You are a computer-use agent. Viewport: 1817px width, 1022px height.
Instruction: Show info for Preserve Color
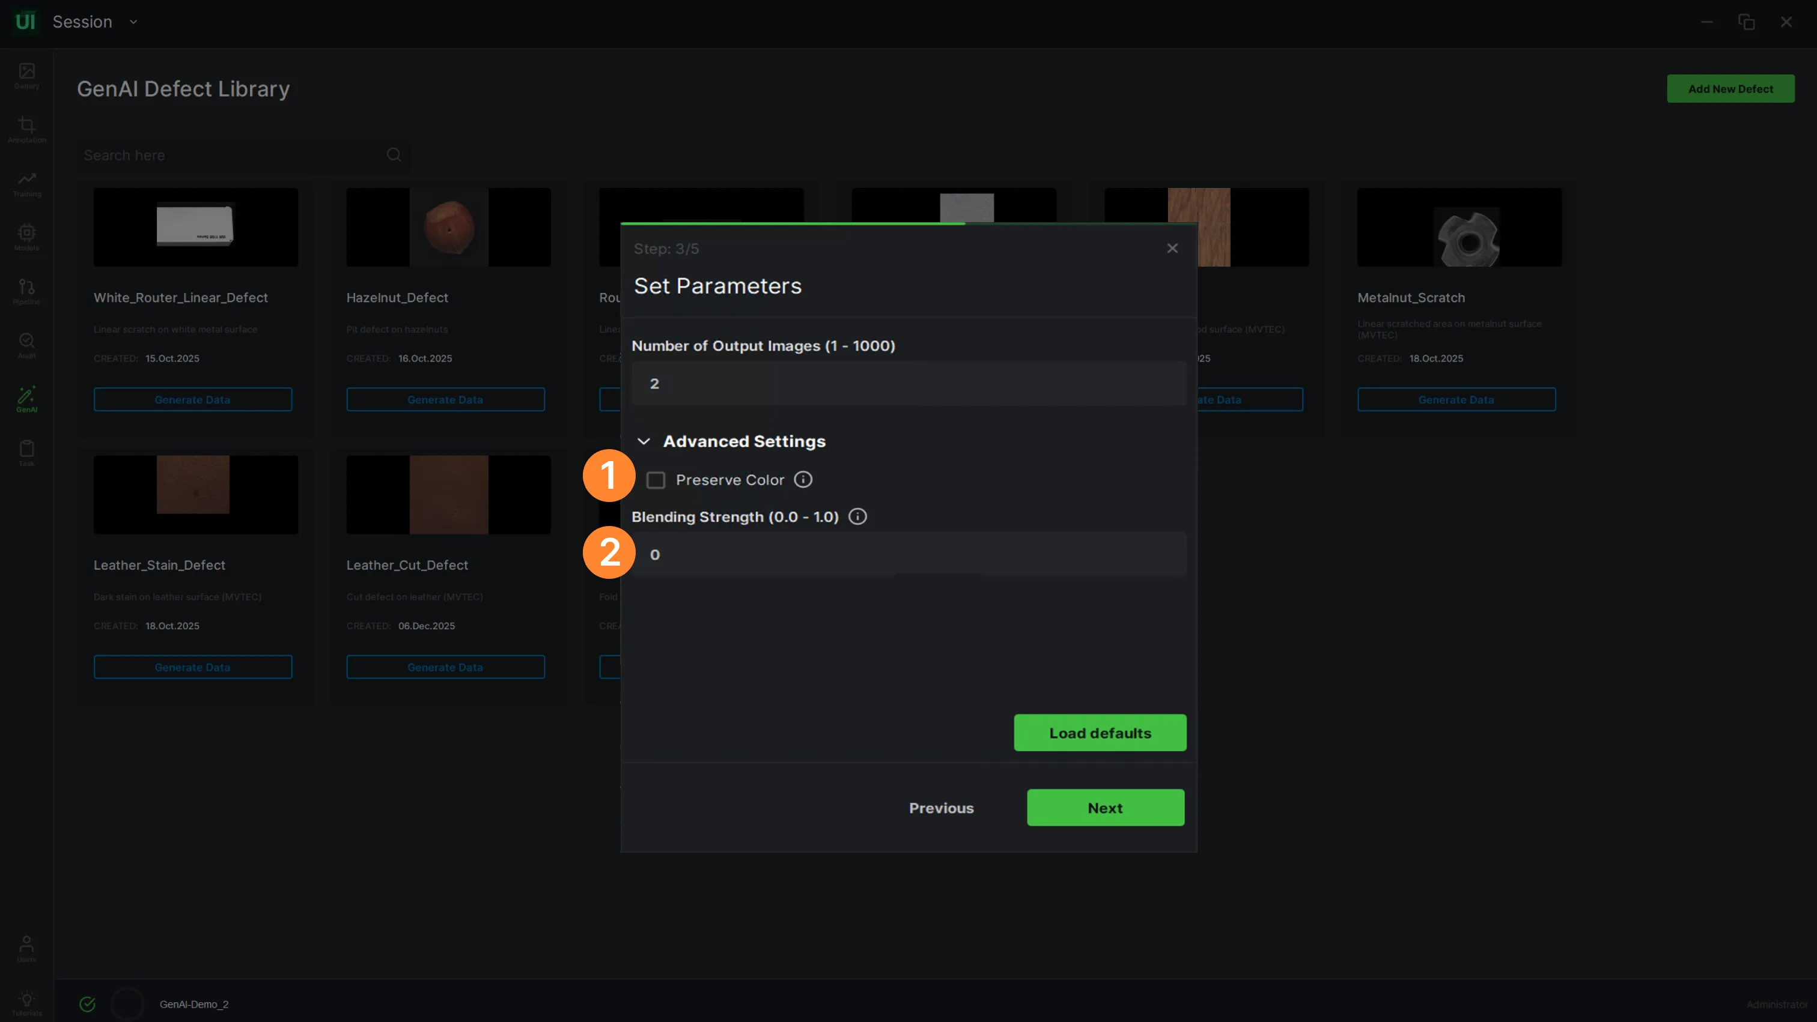(803, 480)
